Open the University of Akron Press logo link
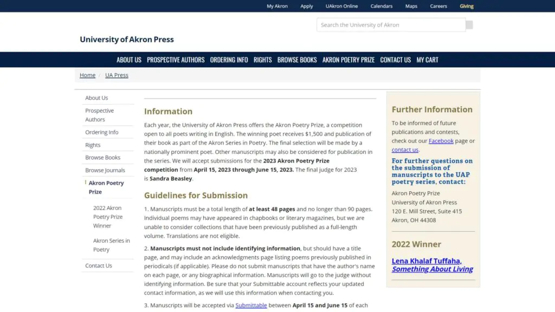This screenshot has height=312, width=555. pyautogui.click(x=127, y=40)
